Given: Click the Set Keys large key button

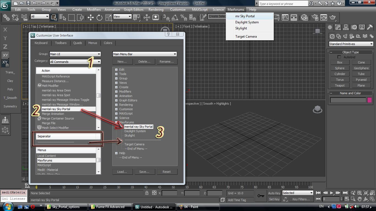Looking at the screenshot, I should point(261,196).
